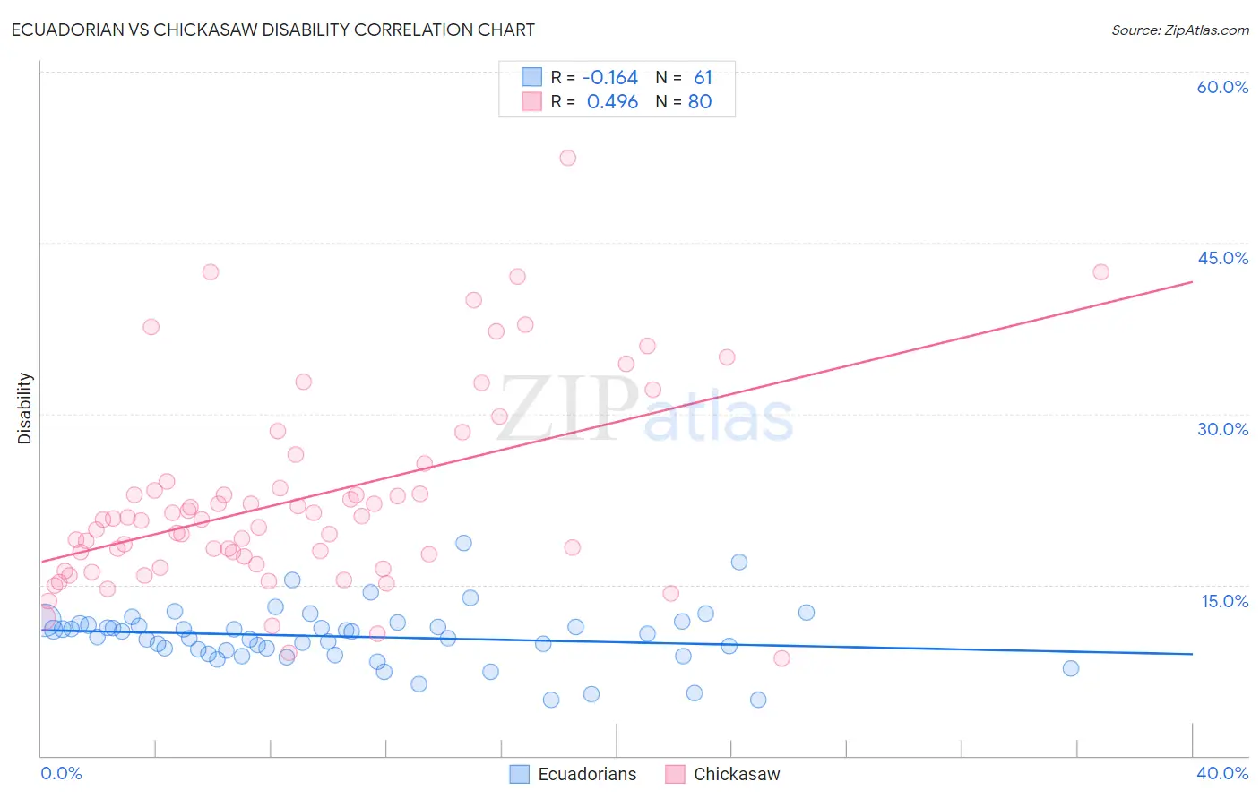The height and width of the screenshot is (799, 1260).
Task: Click the blue swatch in the R/N stats box
Action: point(532,77)
